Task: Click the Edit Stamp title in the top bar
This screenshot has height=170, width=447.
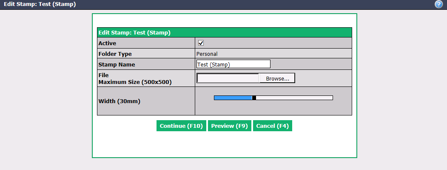Action: (40, 4)
